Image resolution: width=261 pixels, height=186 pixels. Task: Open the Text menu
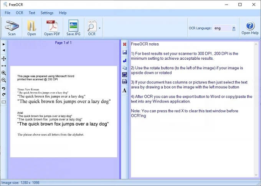(x=32, y=13)
